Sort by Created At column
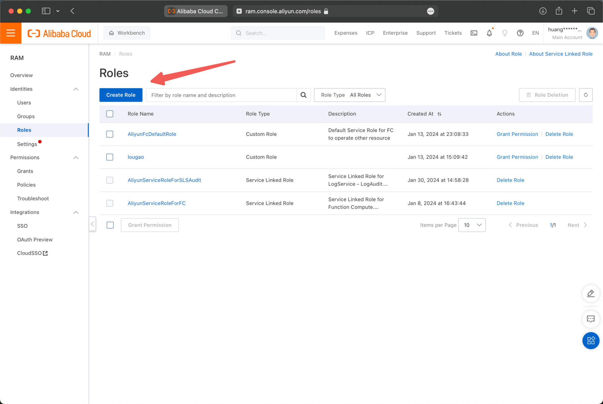The image size is (603, 404). pos(439,114)
